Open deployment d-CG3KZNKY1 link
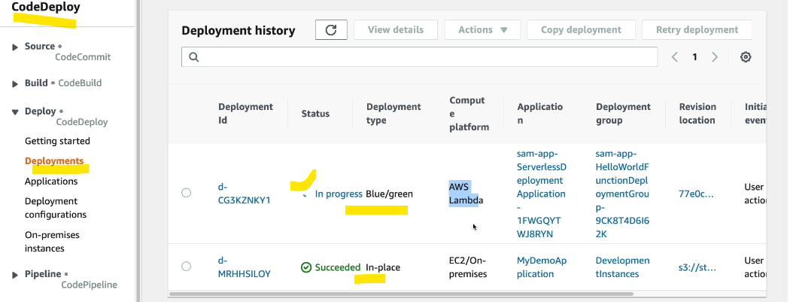This screenshot has width=796, height=302. (245, 194)
